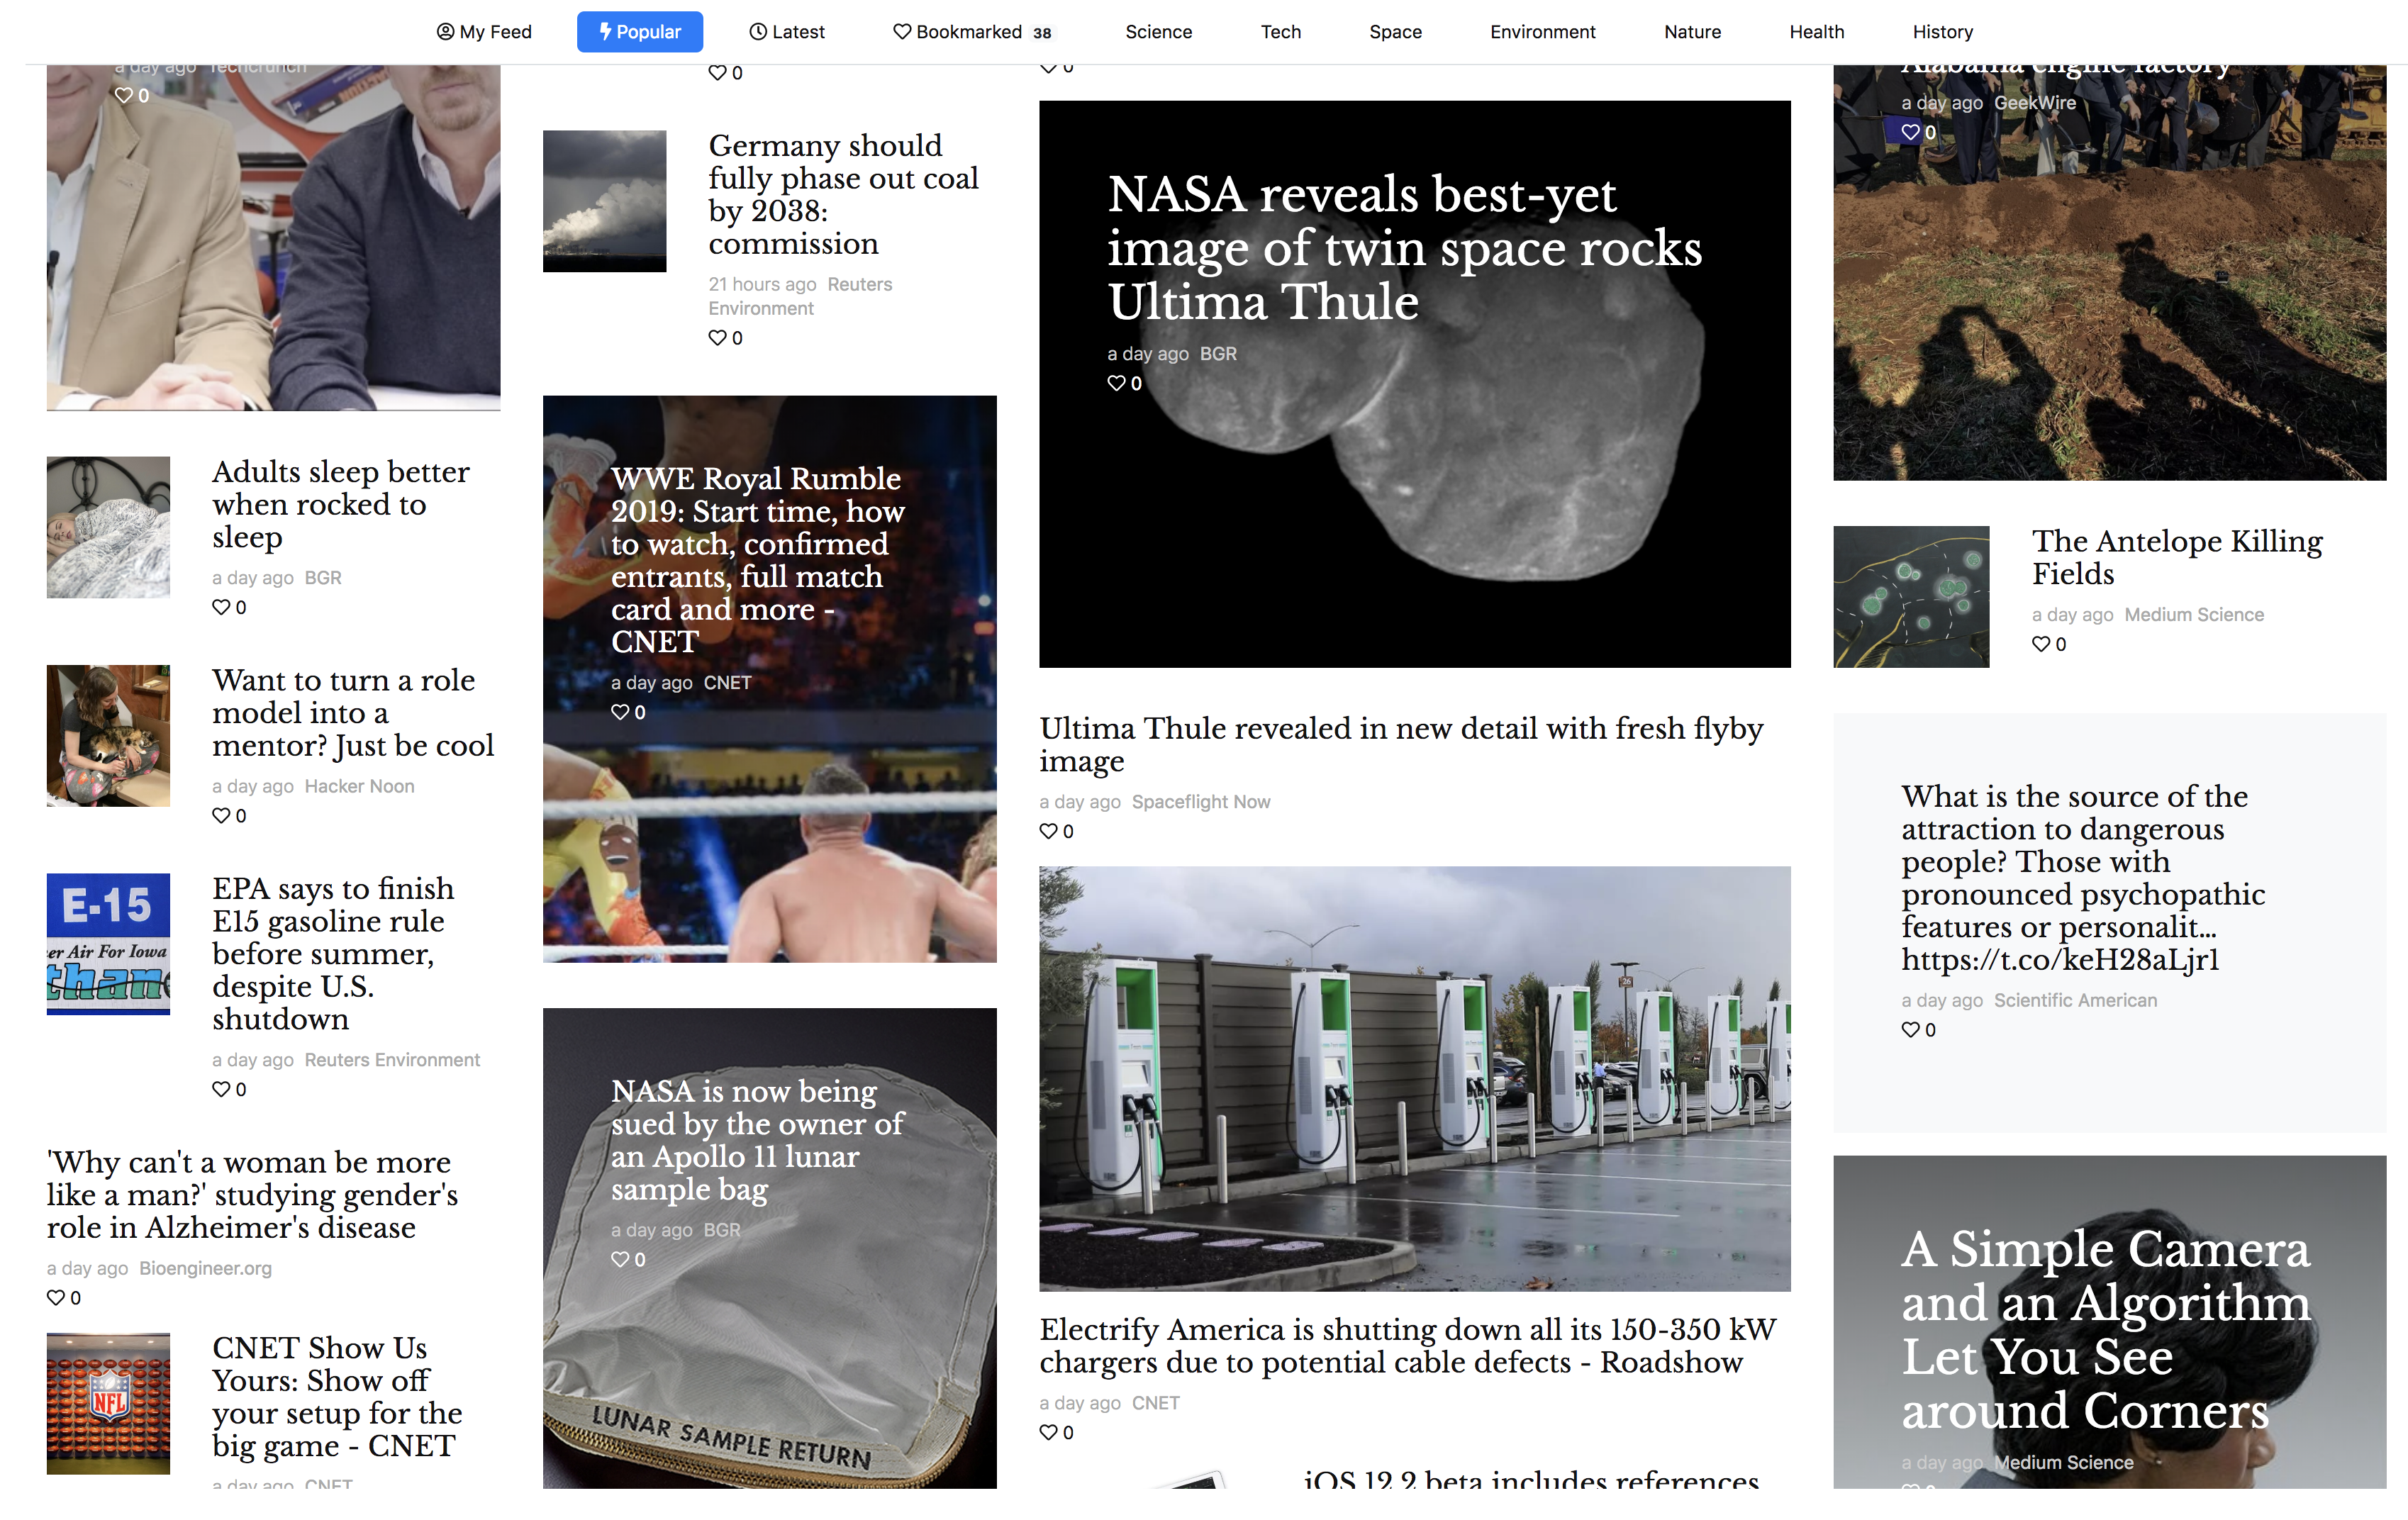Heart the Scientific American psychopathic attraction post
The height and width of the screenshot is (1520, 2408).
point(1910,1029)
